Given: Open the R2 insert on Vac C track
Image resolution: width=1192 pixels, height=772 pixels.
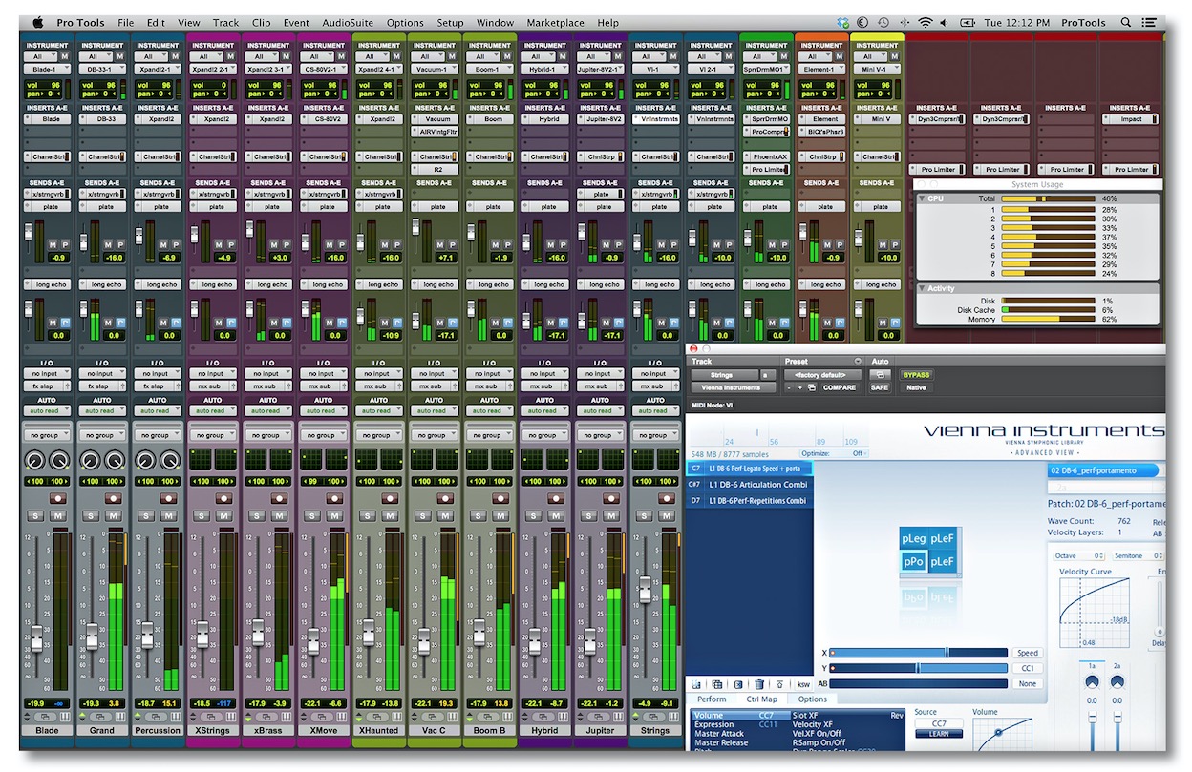Looking at the screenshot, I should point(434,169).
